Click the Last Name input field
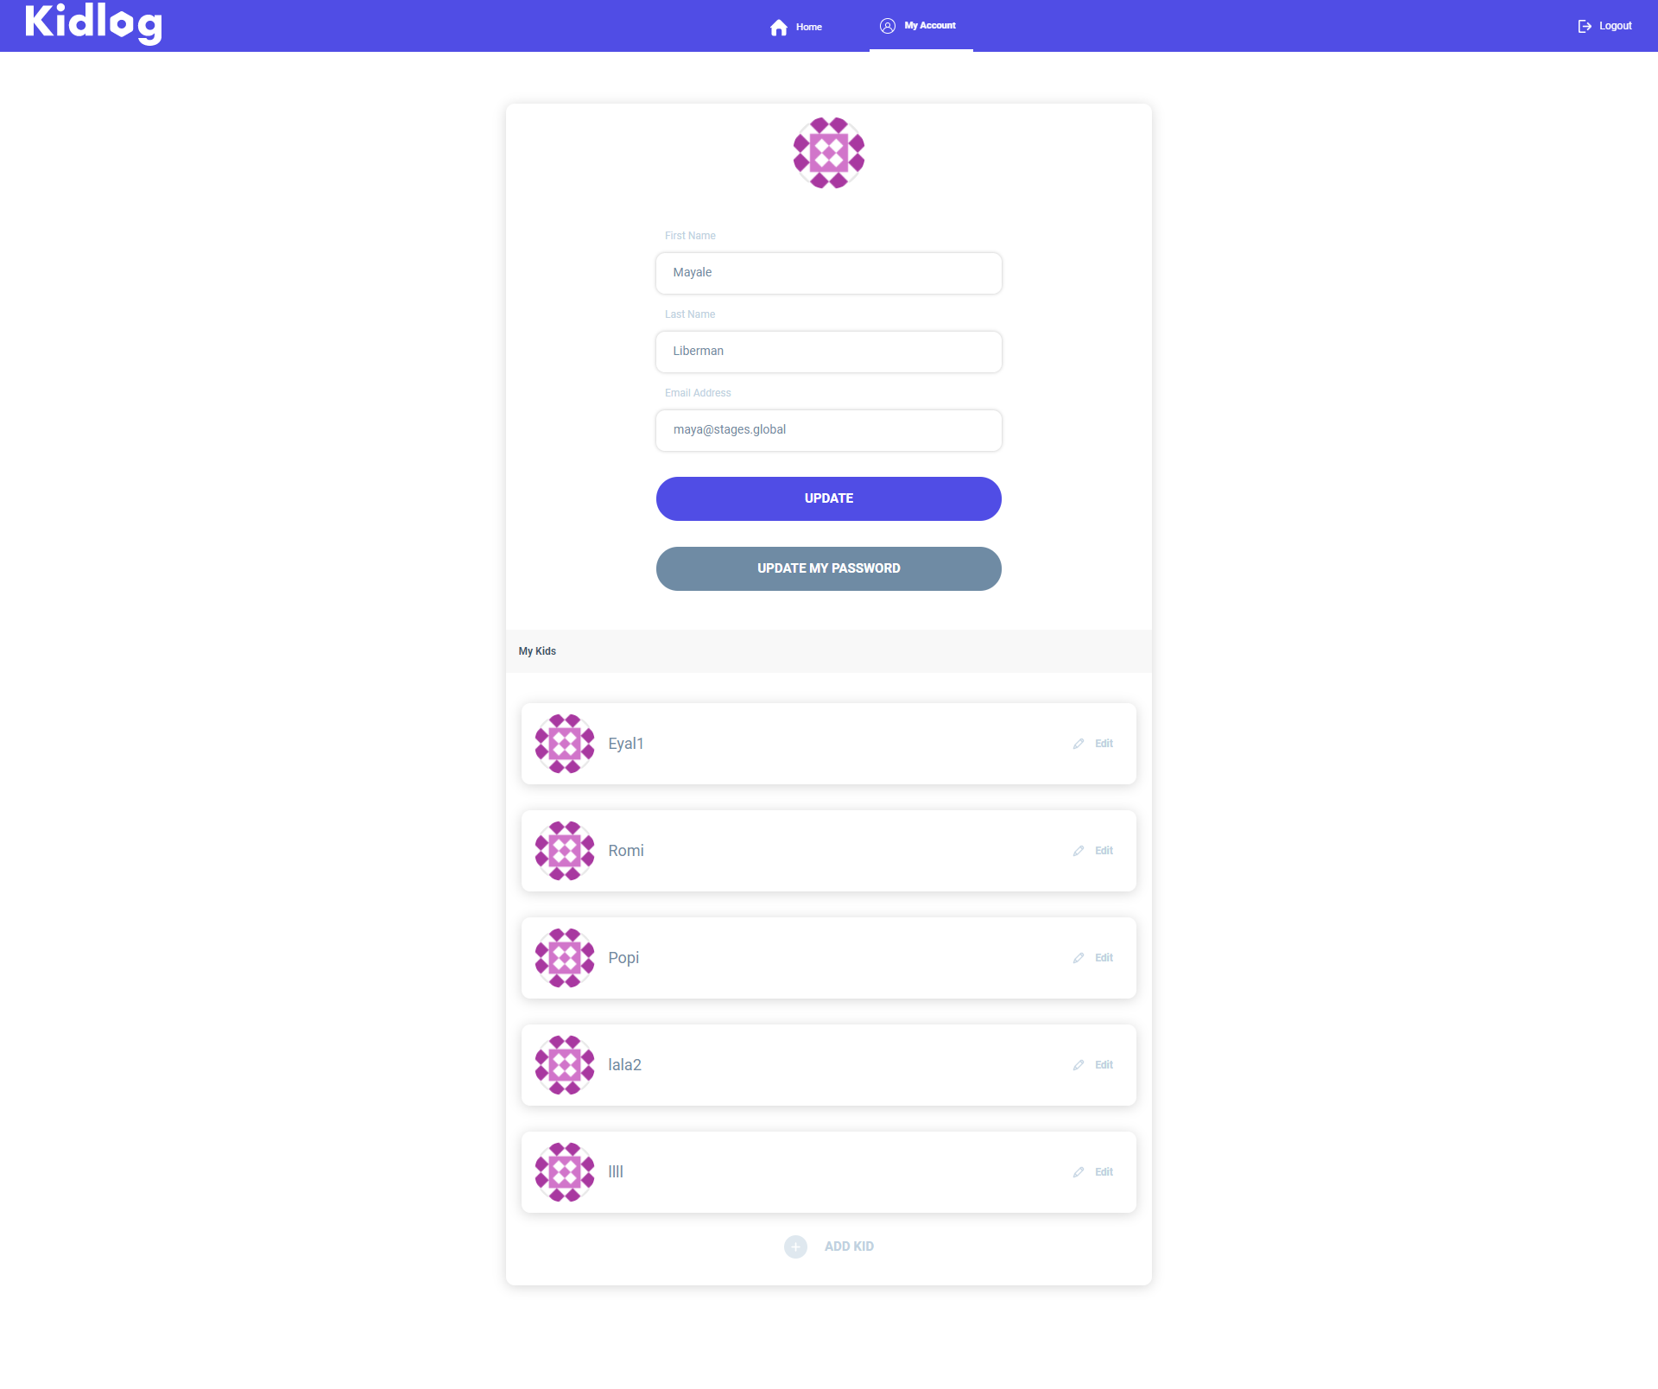 (829, 350)
